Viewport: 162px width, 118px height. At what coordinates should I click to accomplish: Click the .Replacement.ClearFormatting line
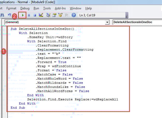coord(64,50)
